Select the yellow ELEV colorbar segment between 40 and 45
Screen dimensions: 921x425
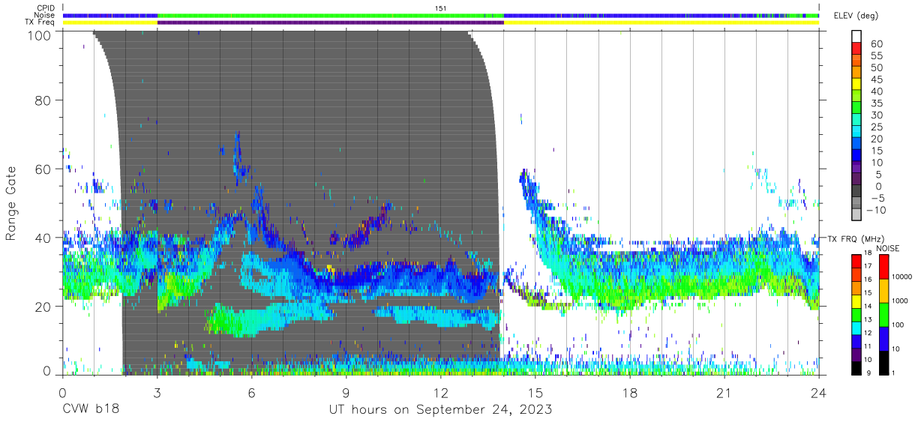856,85
